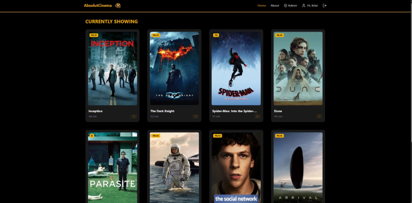This screenshot has height=203, width=412.
Task: Click the '148 min' duration text
Action: click(x=93, y=116)
